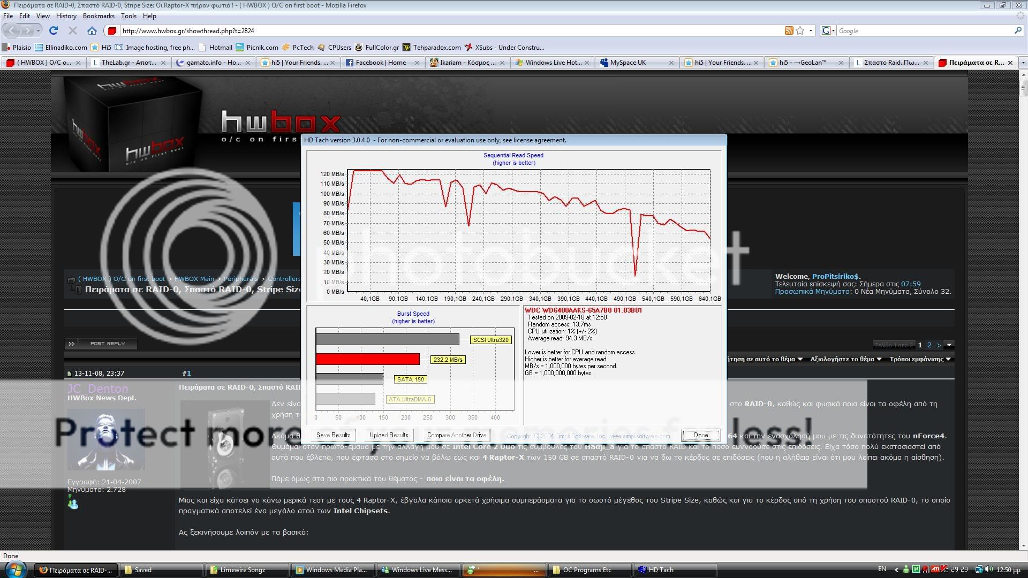Open the list-all-tabs dropdown
The width and height of the screenshot is (1028, 578).
[x=1023, y=63]
